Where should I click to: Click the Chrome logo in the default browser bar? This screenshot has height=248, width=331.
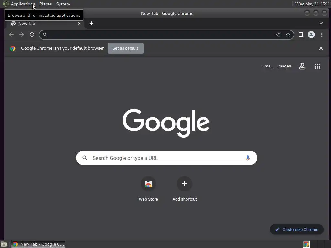coord(13,48)
